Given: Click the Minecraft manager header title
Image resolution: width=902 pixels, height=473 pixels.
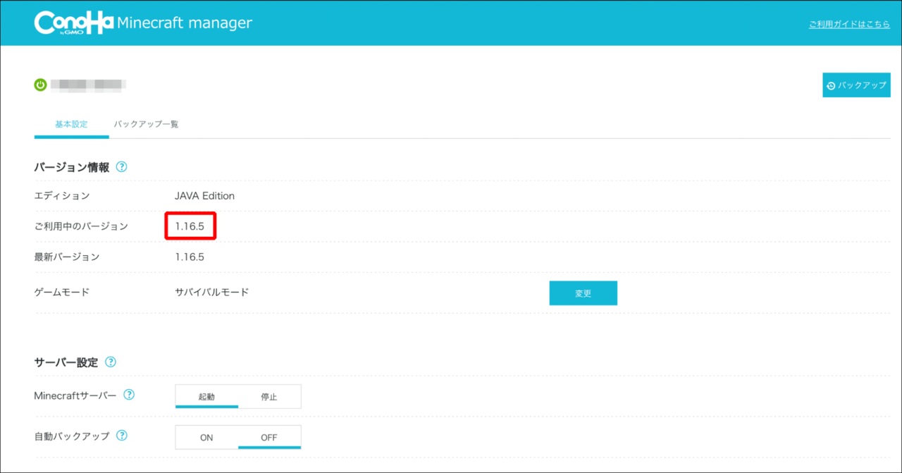Looking at the screenshot, I should click(184, 23).
